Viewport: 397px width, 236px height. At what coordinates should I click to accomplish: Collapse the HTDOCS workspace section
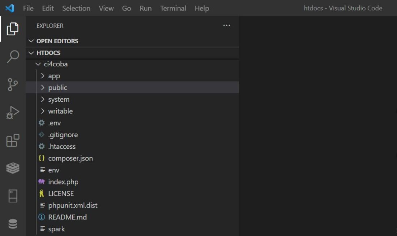48,53
